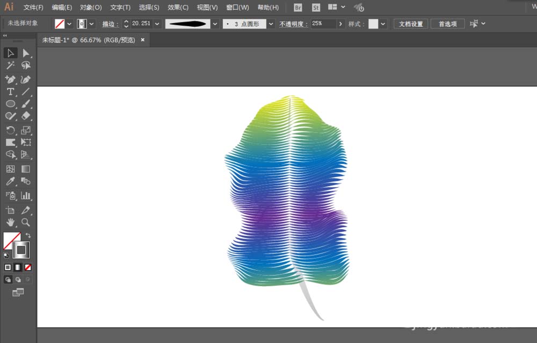The height and width of the screenshot is (343, 537).
Task: Select the Magic Wand tool
Action: (x=10, y=65)
